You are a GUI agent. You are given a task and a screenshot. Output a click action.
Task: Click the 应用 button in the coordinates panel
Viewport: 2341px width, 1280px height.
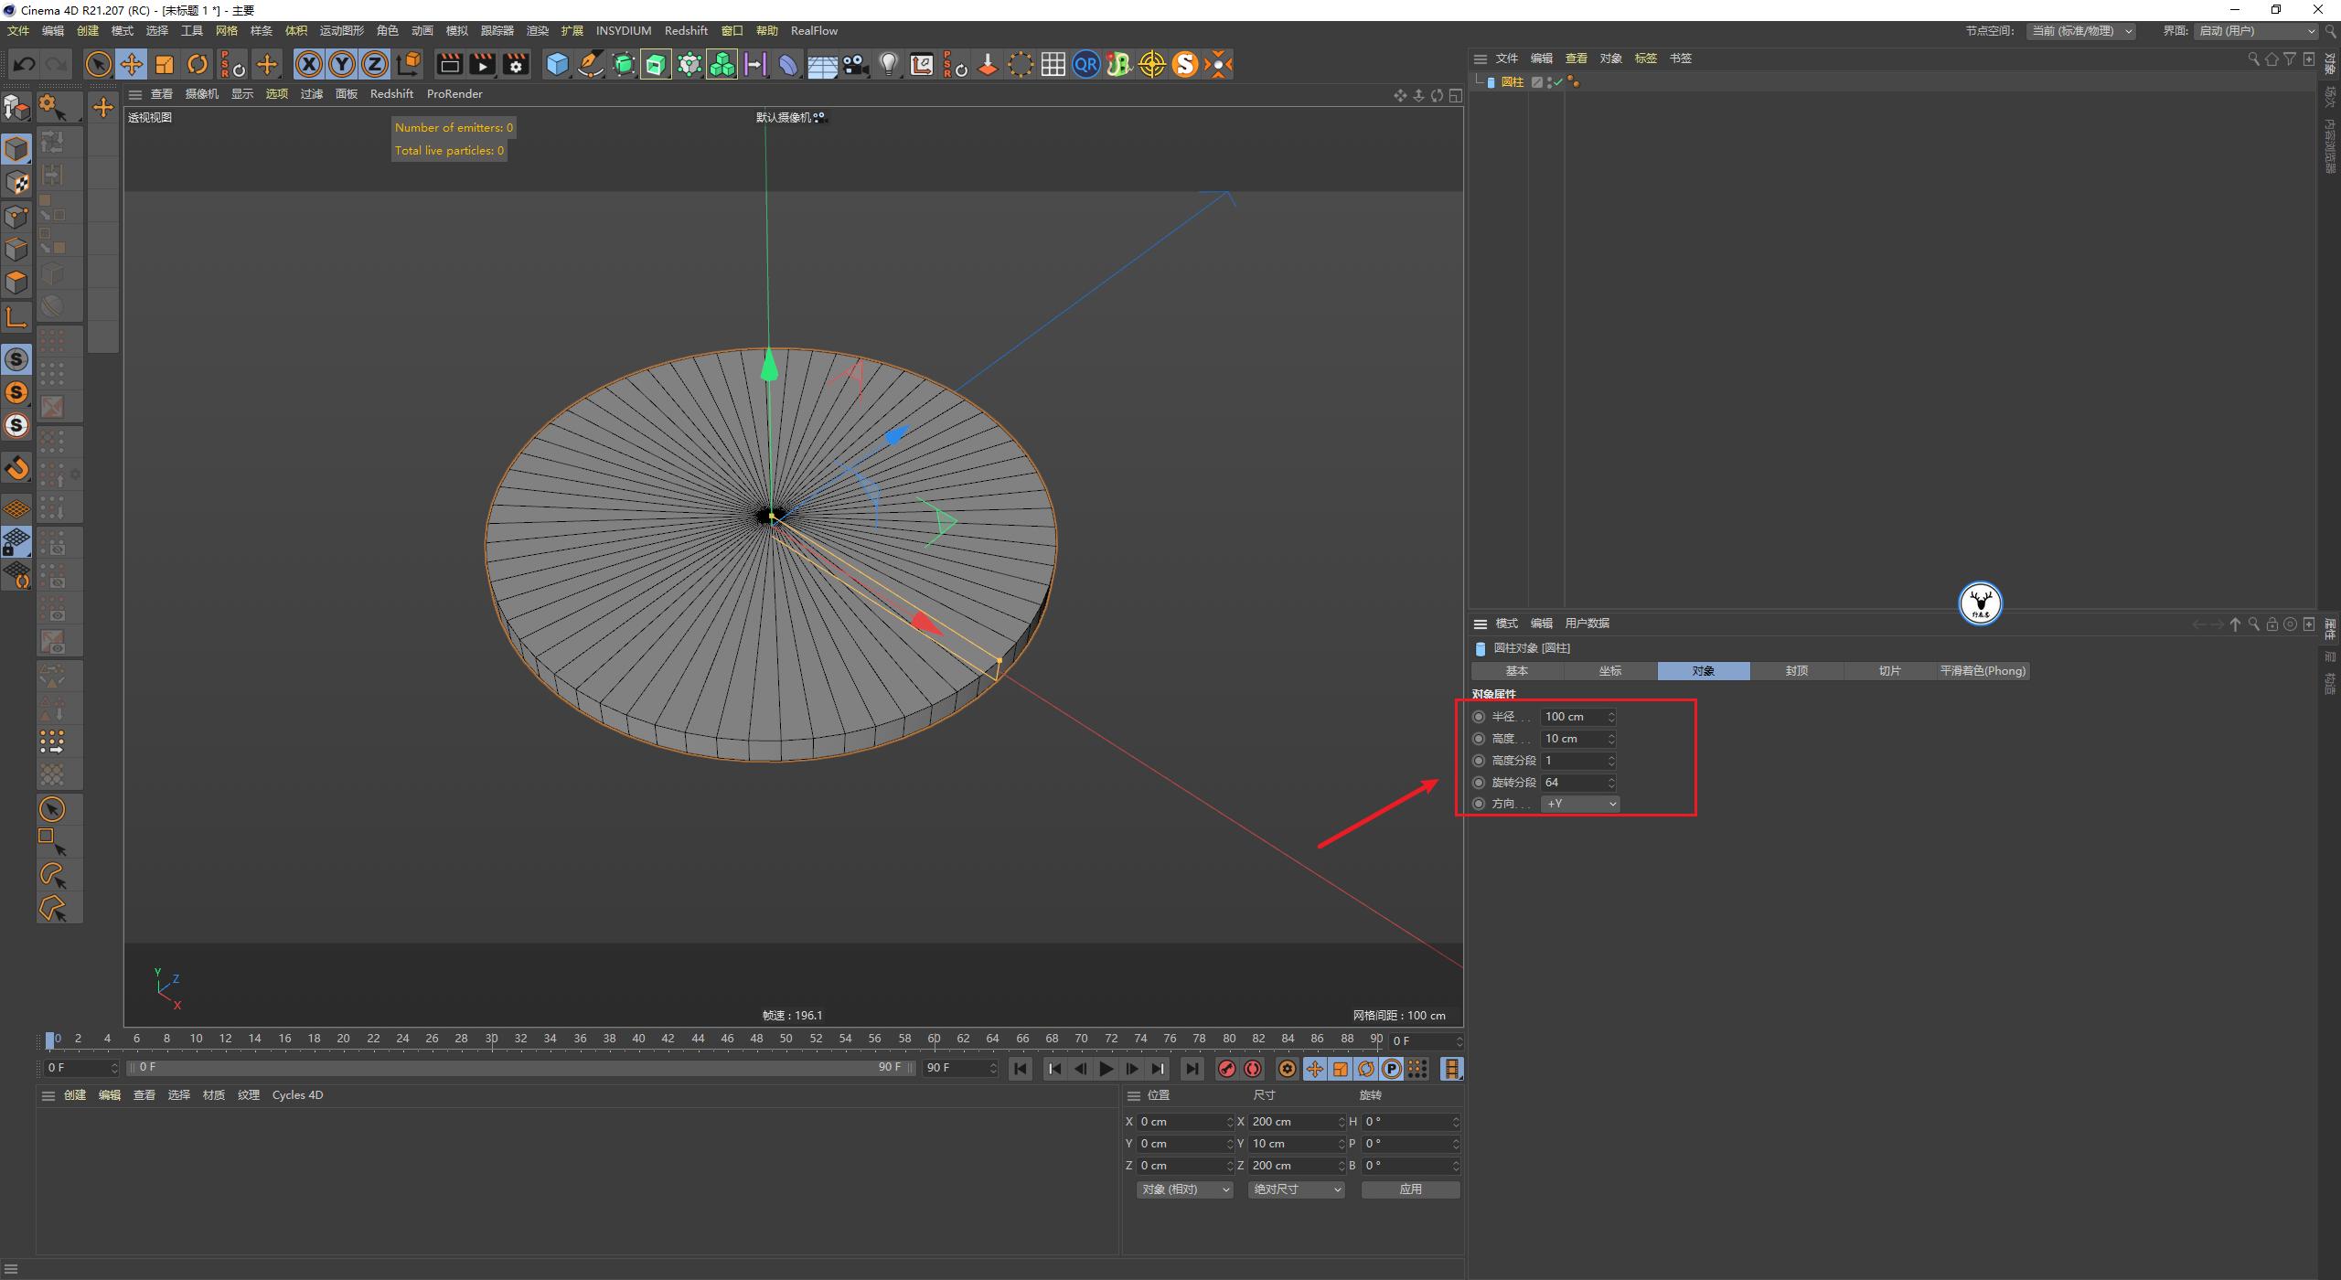point(1410,1189)
